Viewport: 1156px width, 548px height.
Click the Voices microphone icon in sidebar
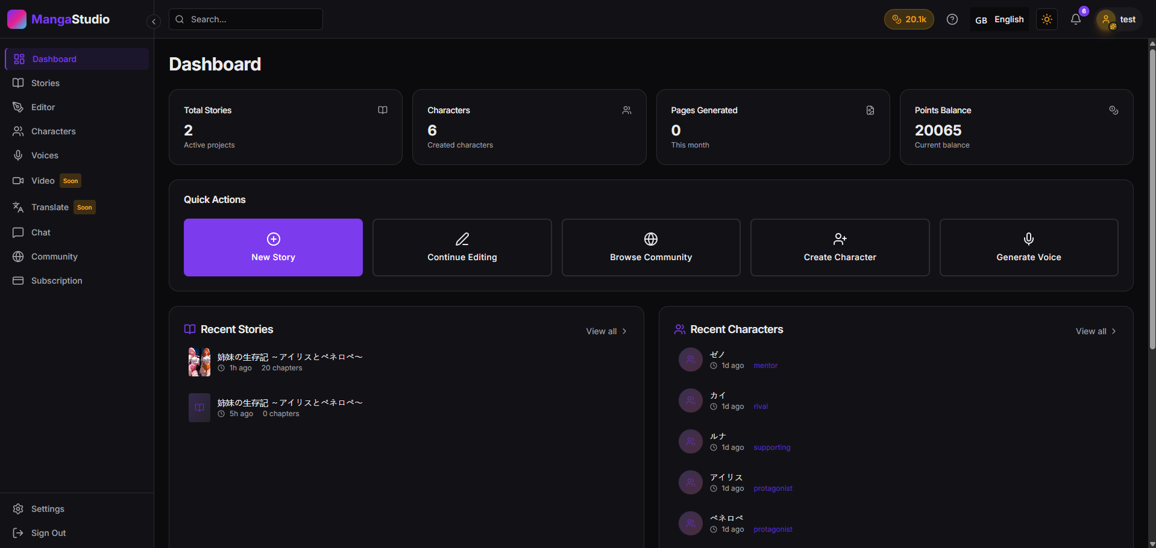18,155
